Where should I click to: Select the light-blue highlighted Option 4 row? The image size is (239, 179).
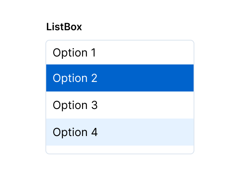(119, 132)
